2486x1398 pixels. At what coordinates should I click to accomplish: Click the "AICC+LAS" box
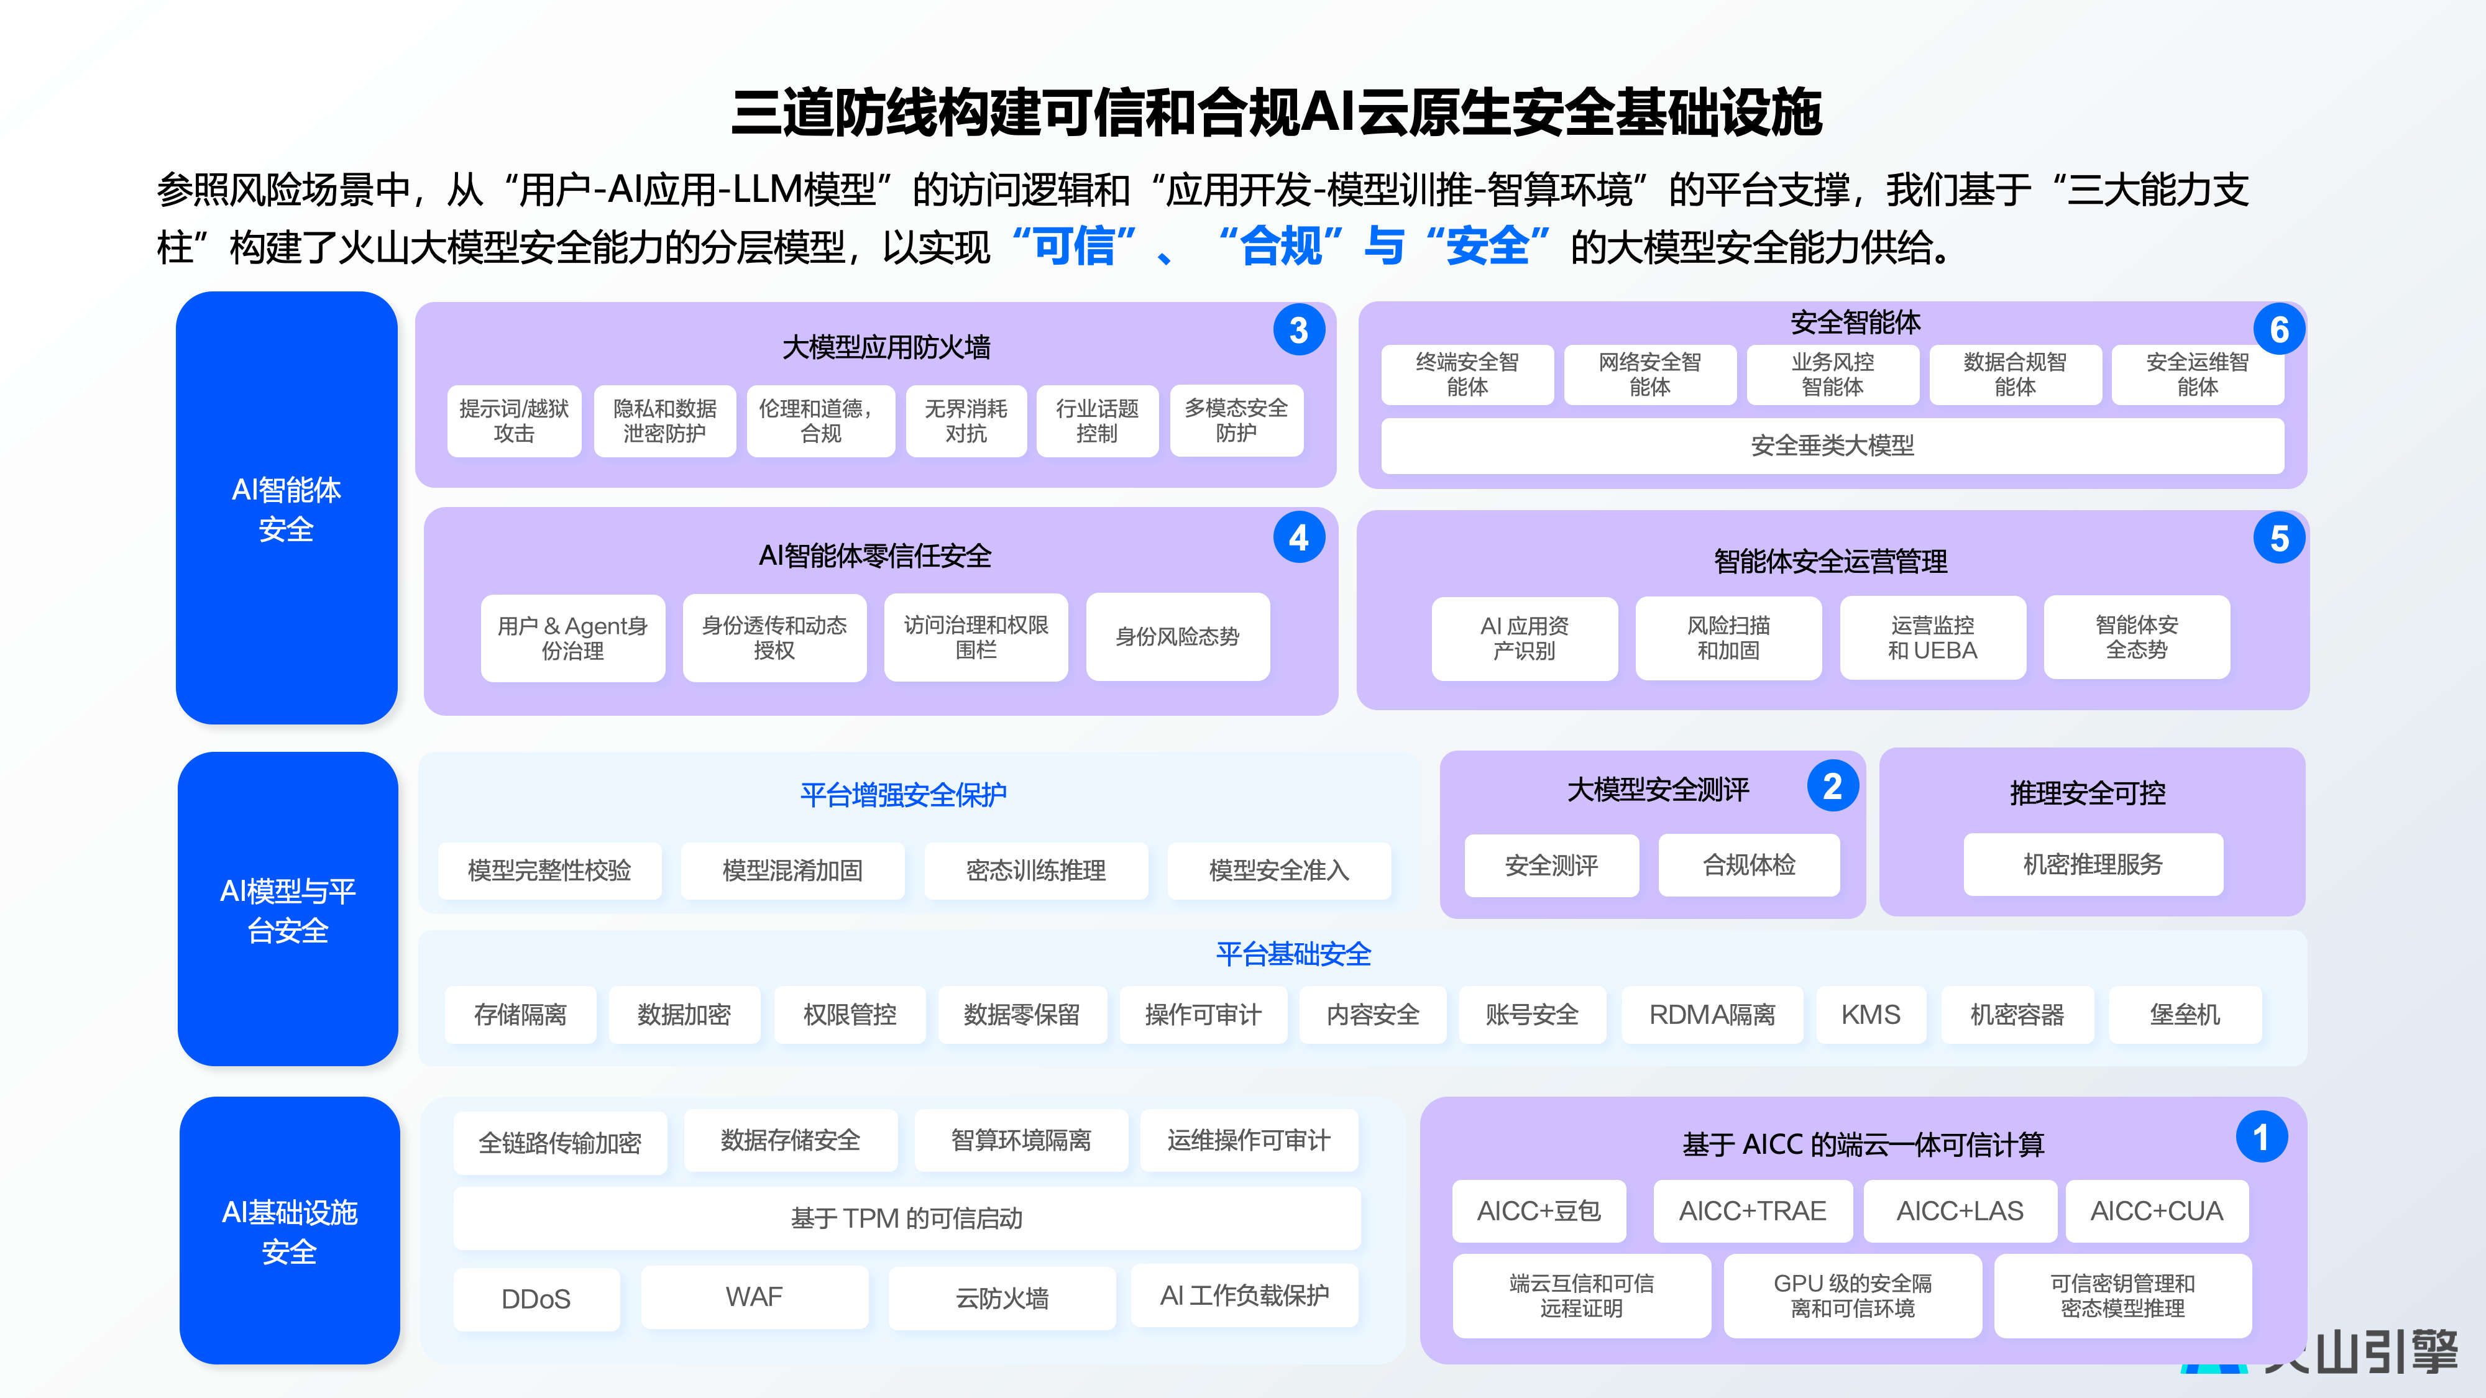pos(1961,1211)
